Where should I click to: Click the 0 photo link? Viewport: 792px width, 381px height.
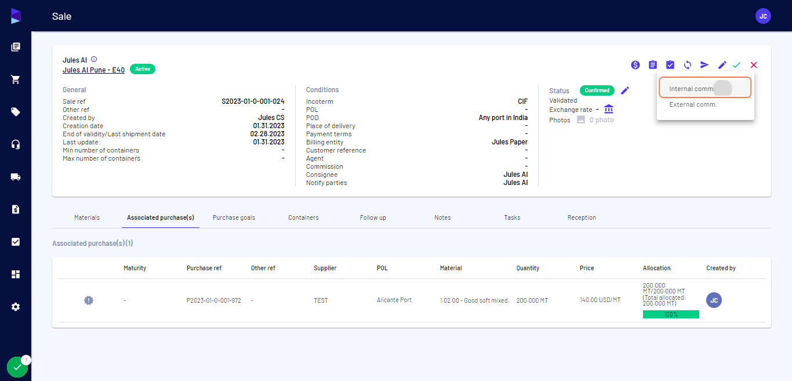pyautogui.click(x=601, y=120)
